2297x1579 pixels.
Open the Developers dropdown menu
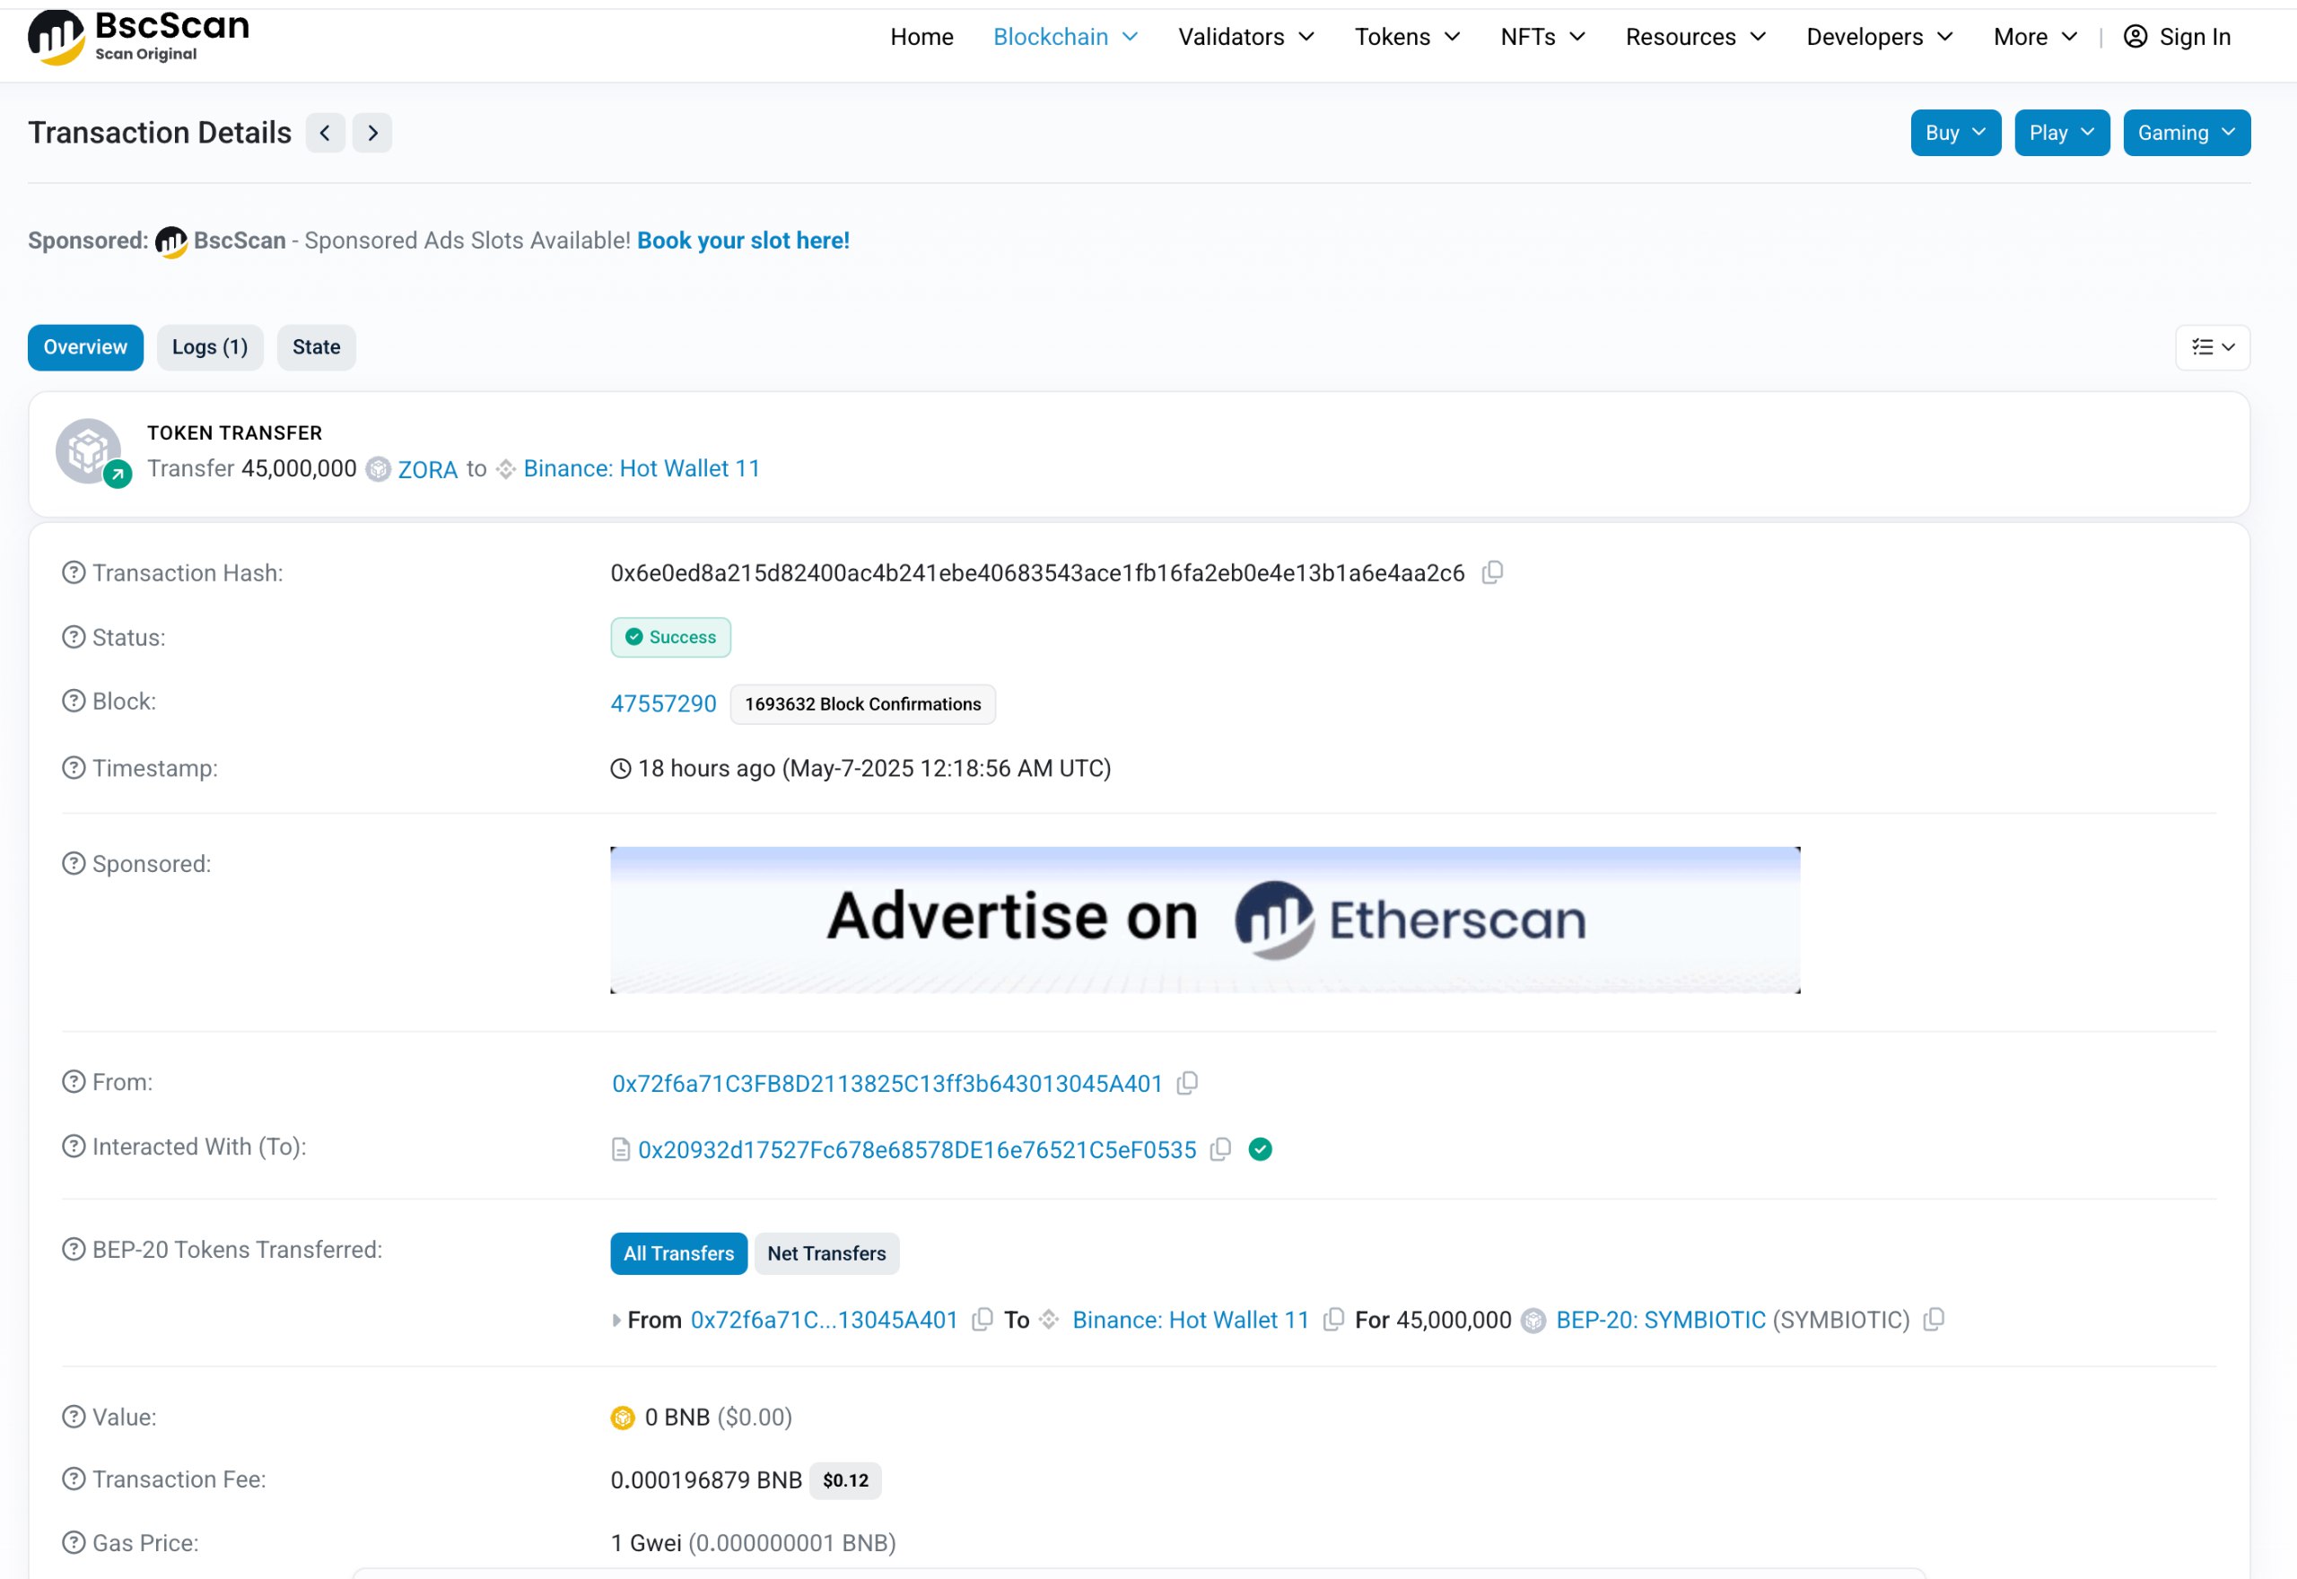(x=1880, y=37)
